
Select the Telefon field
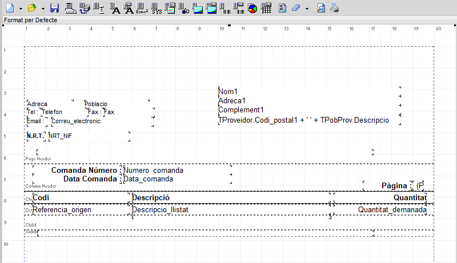[x=65, y=112]
